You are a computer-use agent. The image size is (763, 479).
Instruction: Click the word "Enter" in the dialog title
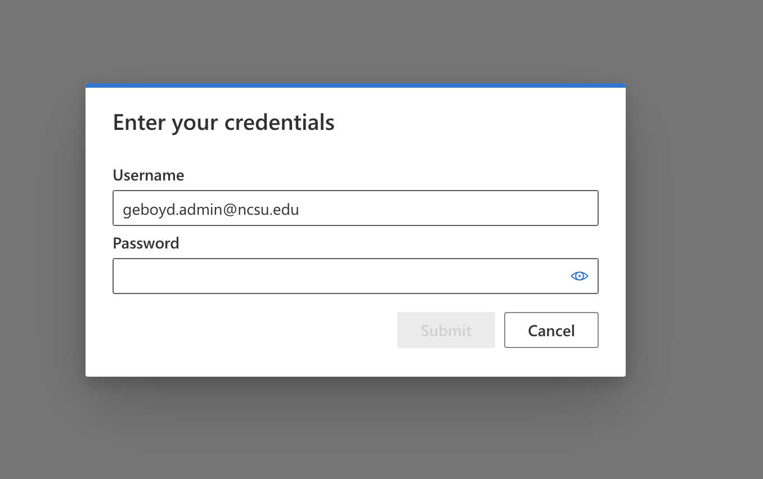click(x=138, y=122)
